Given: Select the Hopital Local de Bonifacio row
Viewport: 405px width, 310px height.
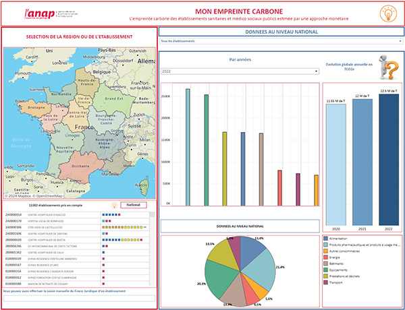Looking at the screenshot, I should [x=76, y=221].
